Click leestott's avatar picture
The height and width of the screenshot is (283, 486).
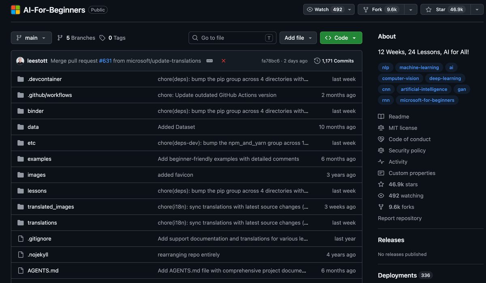(x=20, y=61)
